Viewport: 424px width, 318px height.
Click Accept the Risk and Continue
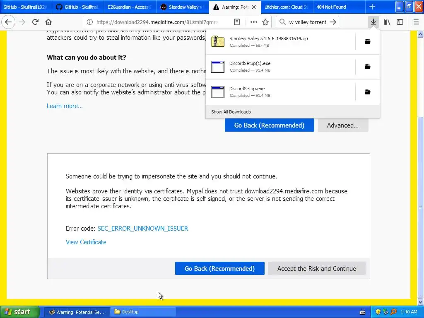click(317, 268)
